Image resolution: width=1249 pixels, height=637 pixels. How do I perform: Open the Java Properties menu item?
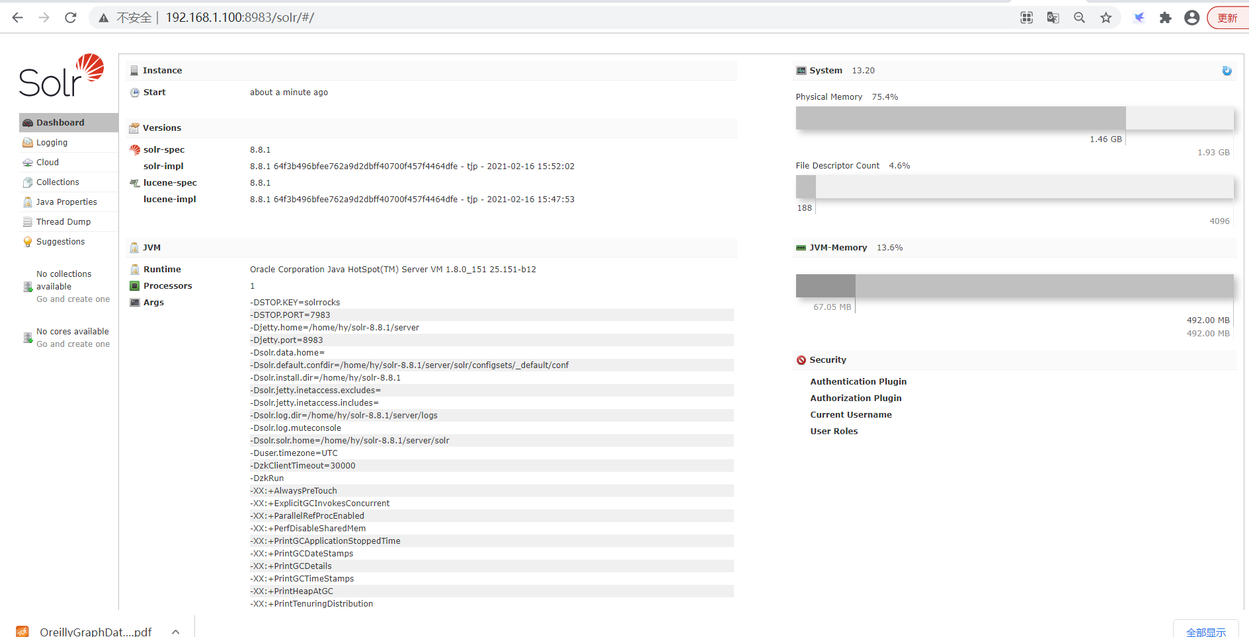(69, 202)
